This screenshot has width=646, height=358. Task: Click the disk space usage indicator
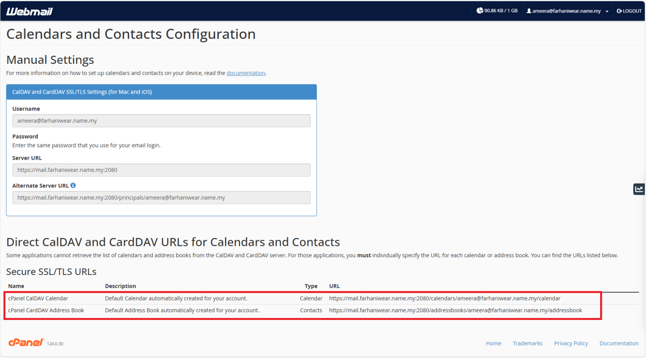tap(498, 10)
